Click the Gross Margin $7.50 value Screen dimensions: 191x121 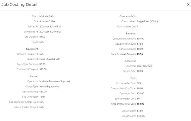[140, 111]
